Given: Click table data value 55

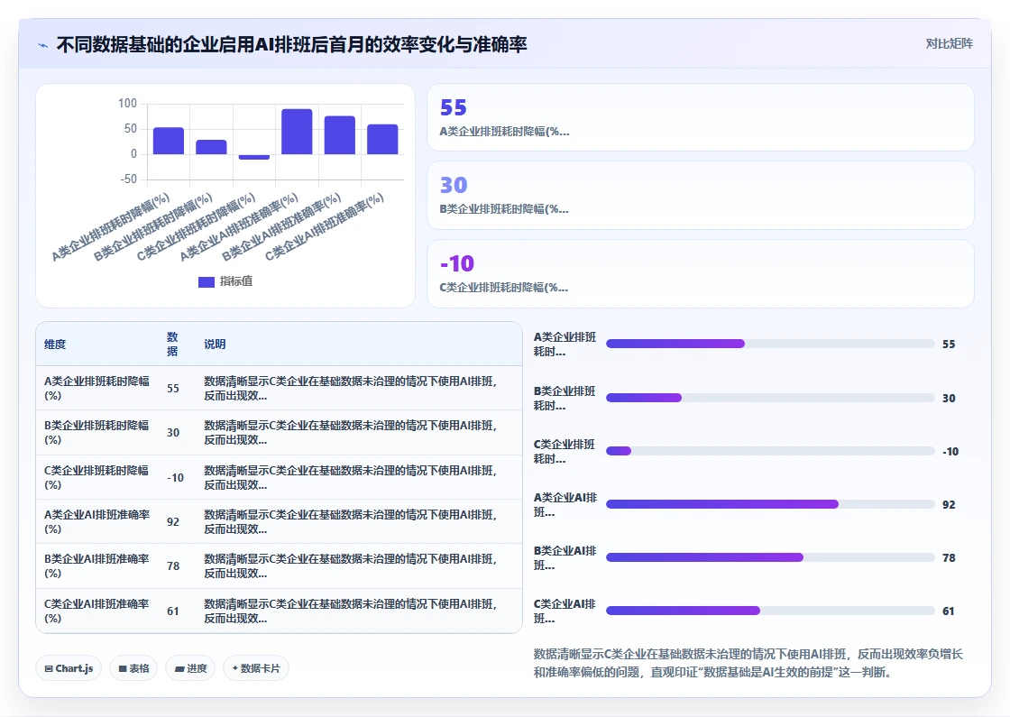Looking at the screenshot, I should pos(172,389).
